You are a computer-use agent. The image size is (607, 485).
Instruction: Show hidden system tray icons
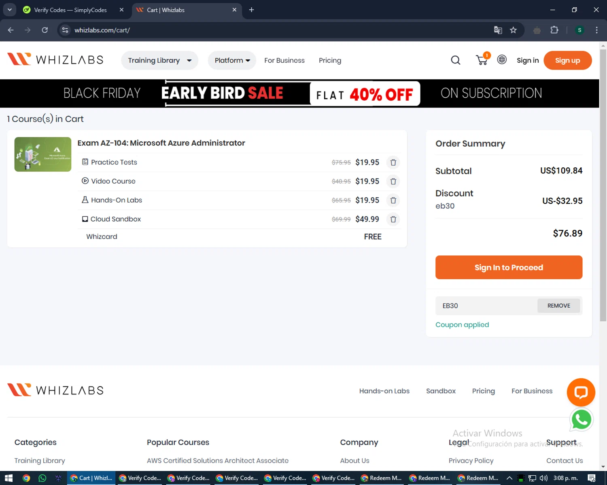[509, 478]
